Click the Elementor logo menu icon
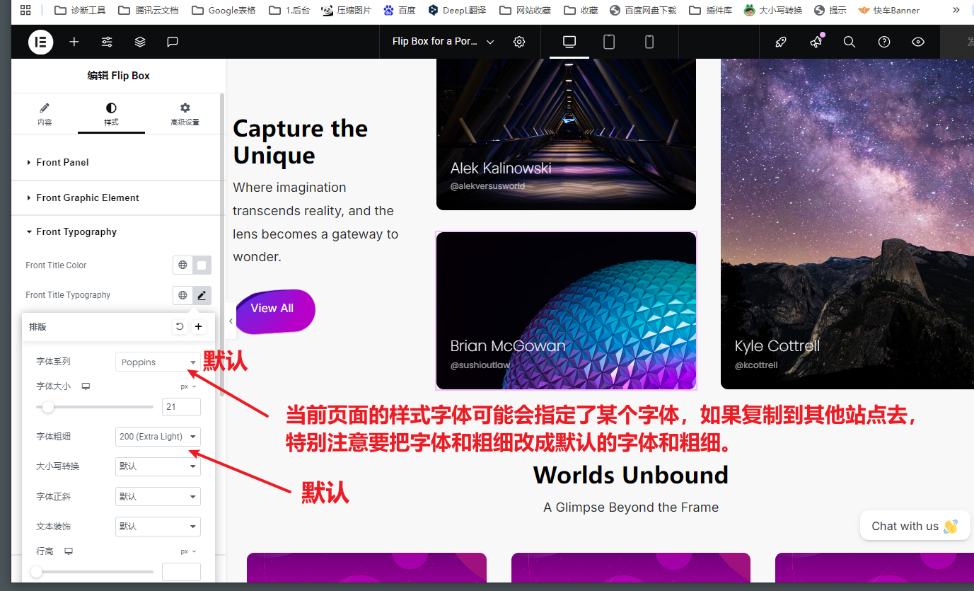 (40, 42)
